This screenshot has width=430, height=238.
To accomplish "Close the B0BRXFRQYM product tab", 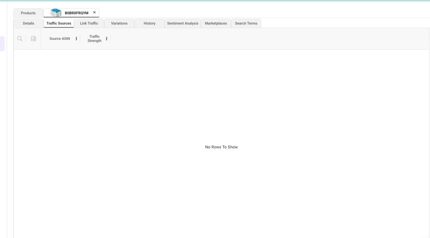I will (94, 12).
